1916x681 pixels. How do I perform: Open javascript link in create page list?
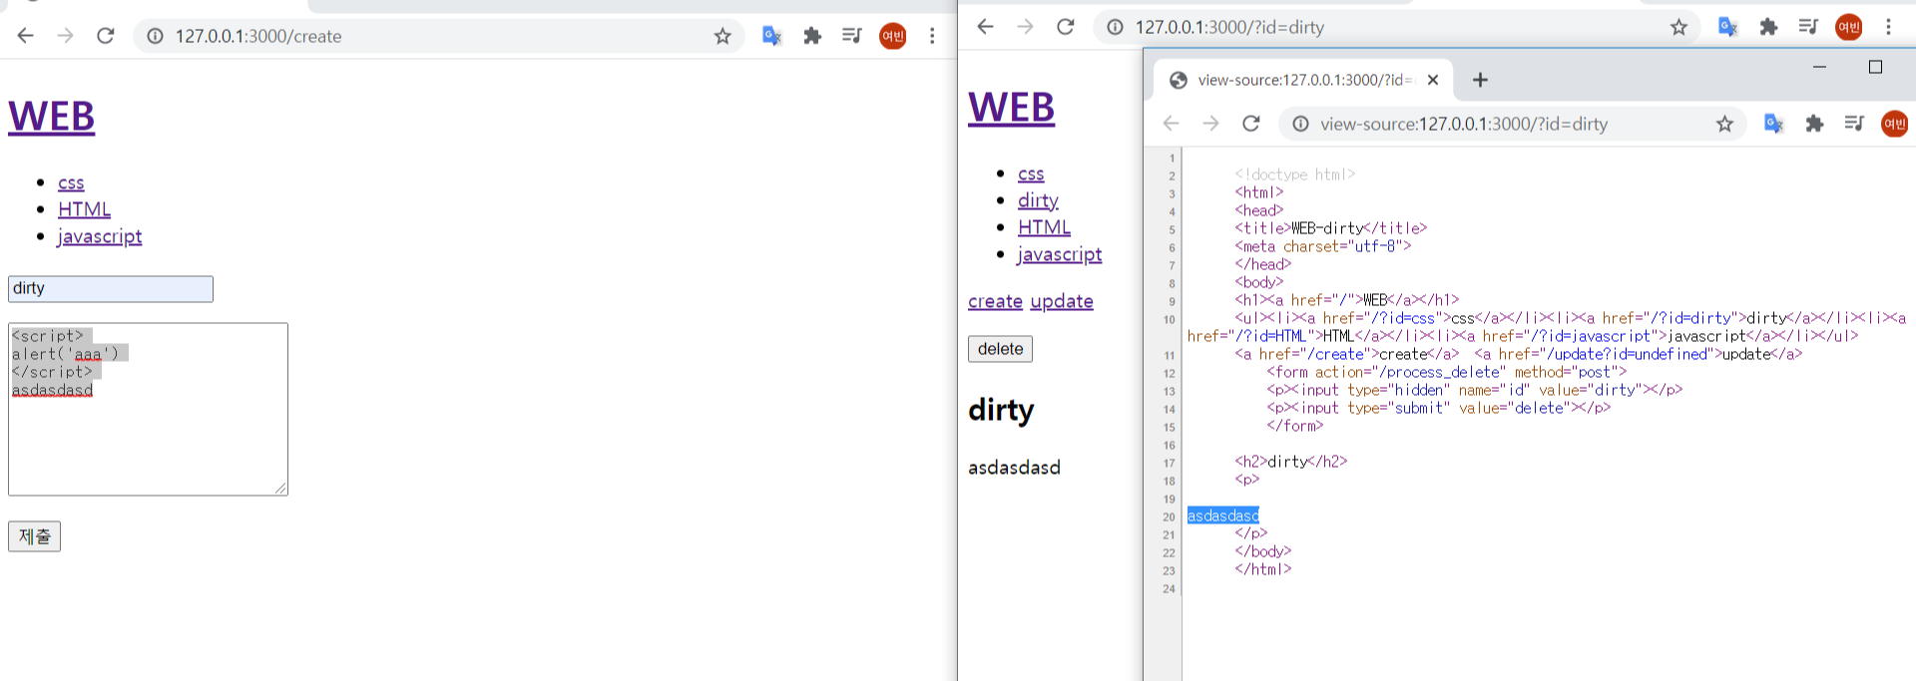tap(100, 236)
